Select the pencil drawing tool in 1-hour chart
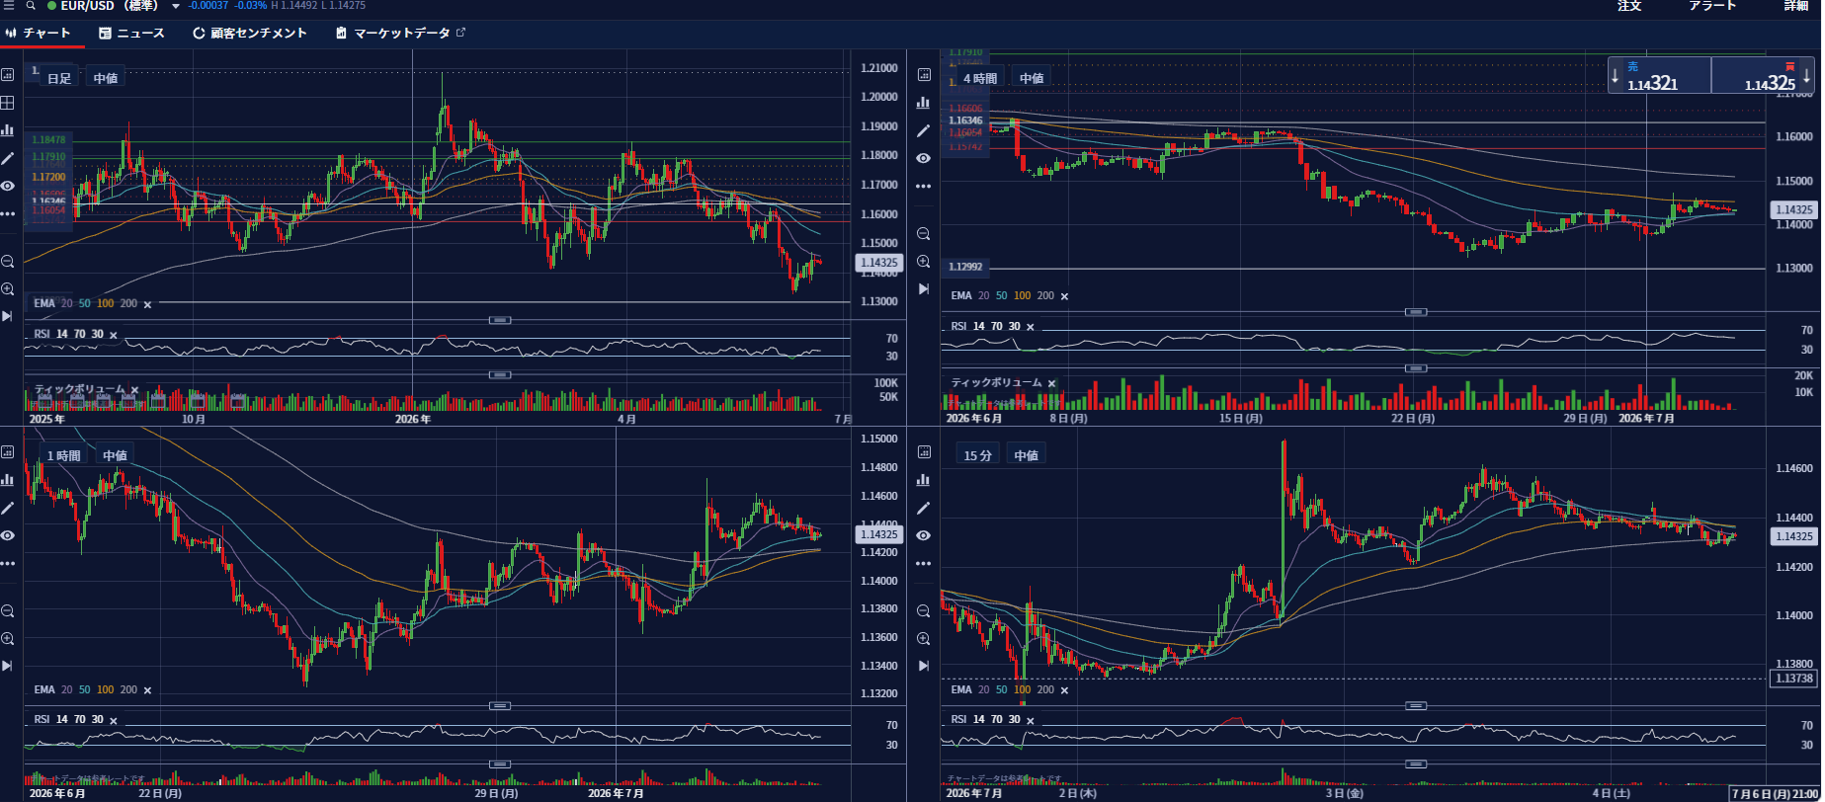The height and width of the screenshot is (802, 1825). click(7, 508)
